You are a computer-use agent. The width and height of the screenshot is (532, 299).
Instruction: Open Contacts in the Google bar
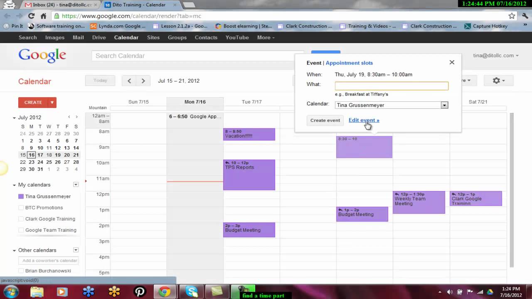206,37
